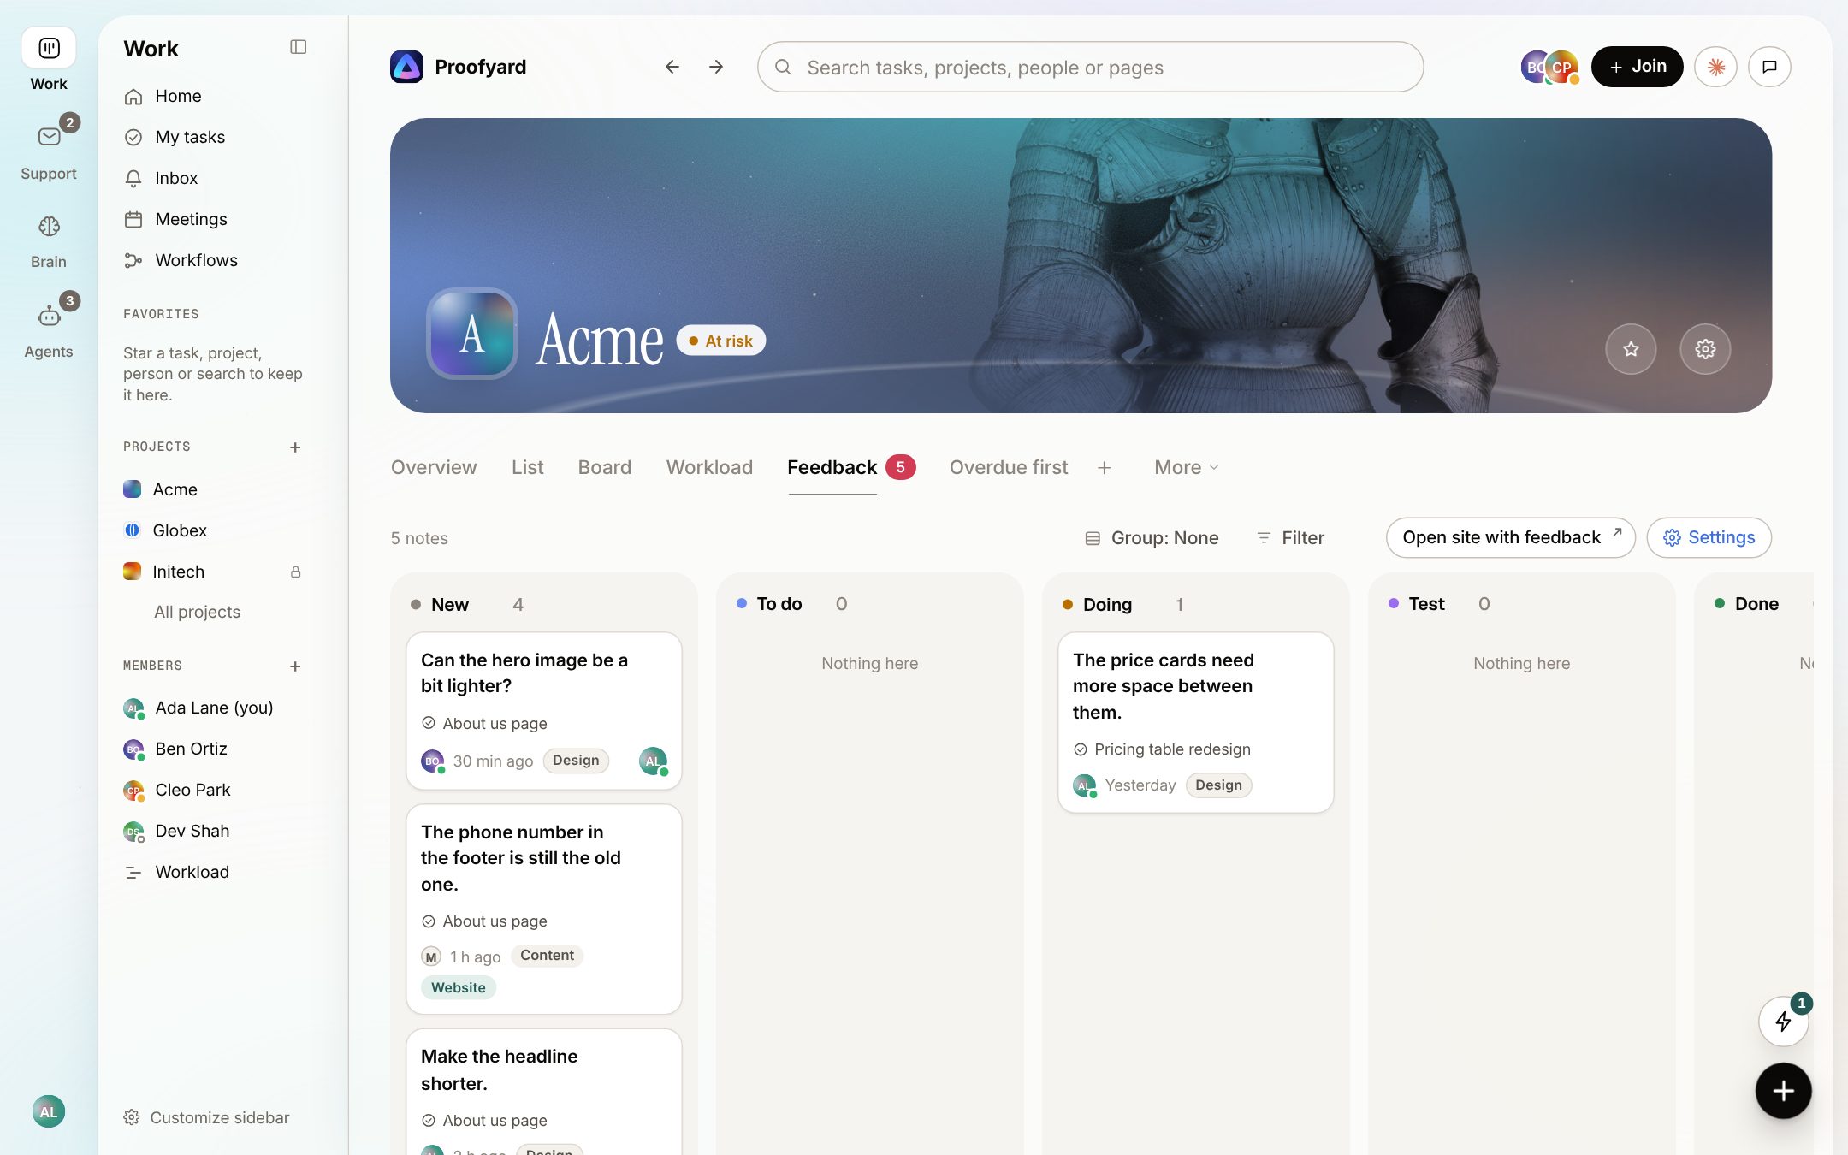Expand the More views dropdown
Viewport: 1848px width, 1155px height.
[x=1187, y=468]
